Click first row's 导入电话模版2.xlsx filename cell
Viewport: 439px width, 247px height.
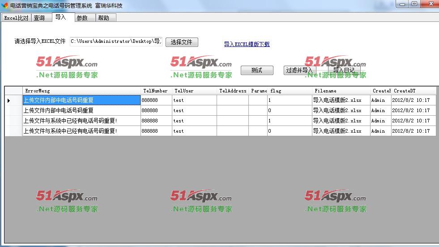click(x=341, y=100)
